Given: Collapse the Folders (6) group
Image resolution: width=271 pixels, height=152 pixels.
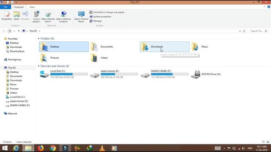Looking at the screenshot, I should pyautogui.click(x=39, y=38).
